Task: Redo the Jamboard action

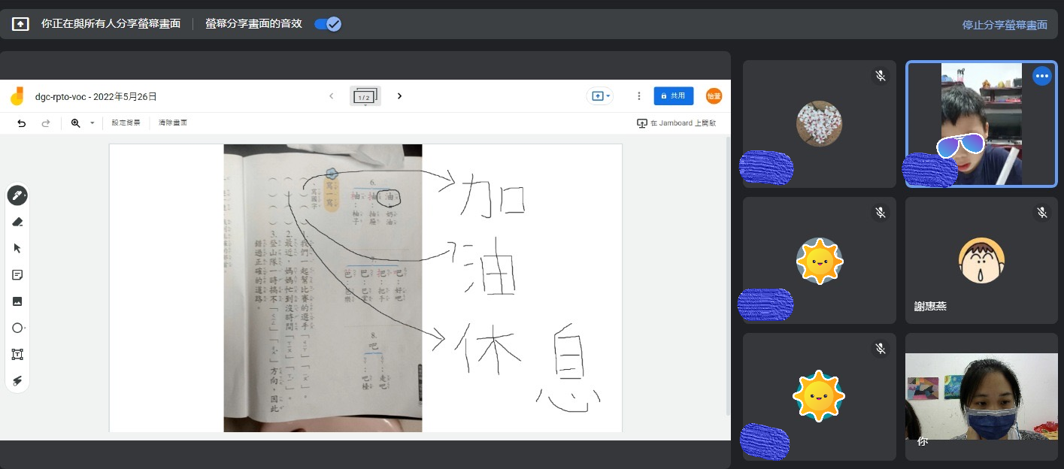Action: (x=45, y=123)
